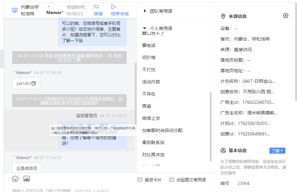This screenshot has height=192, width=297.
Task: Copy yxk1457 using the copy icon
Action: pyautogui.click(x=34, y=83)
